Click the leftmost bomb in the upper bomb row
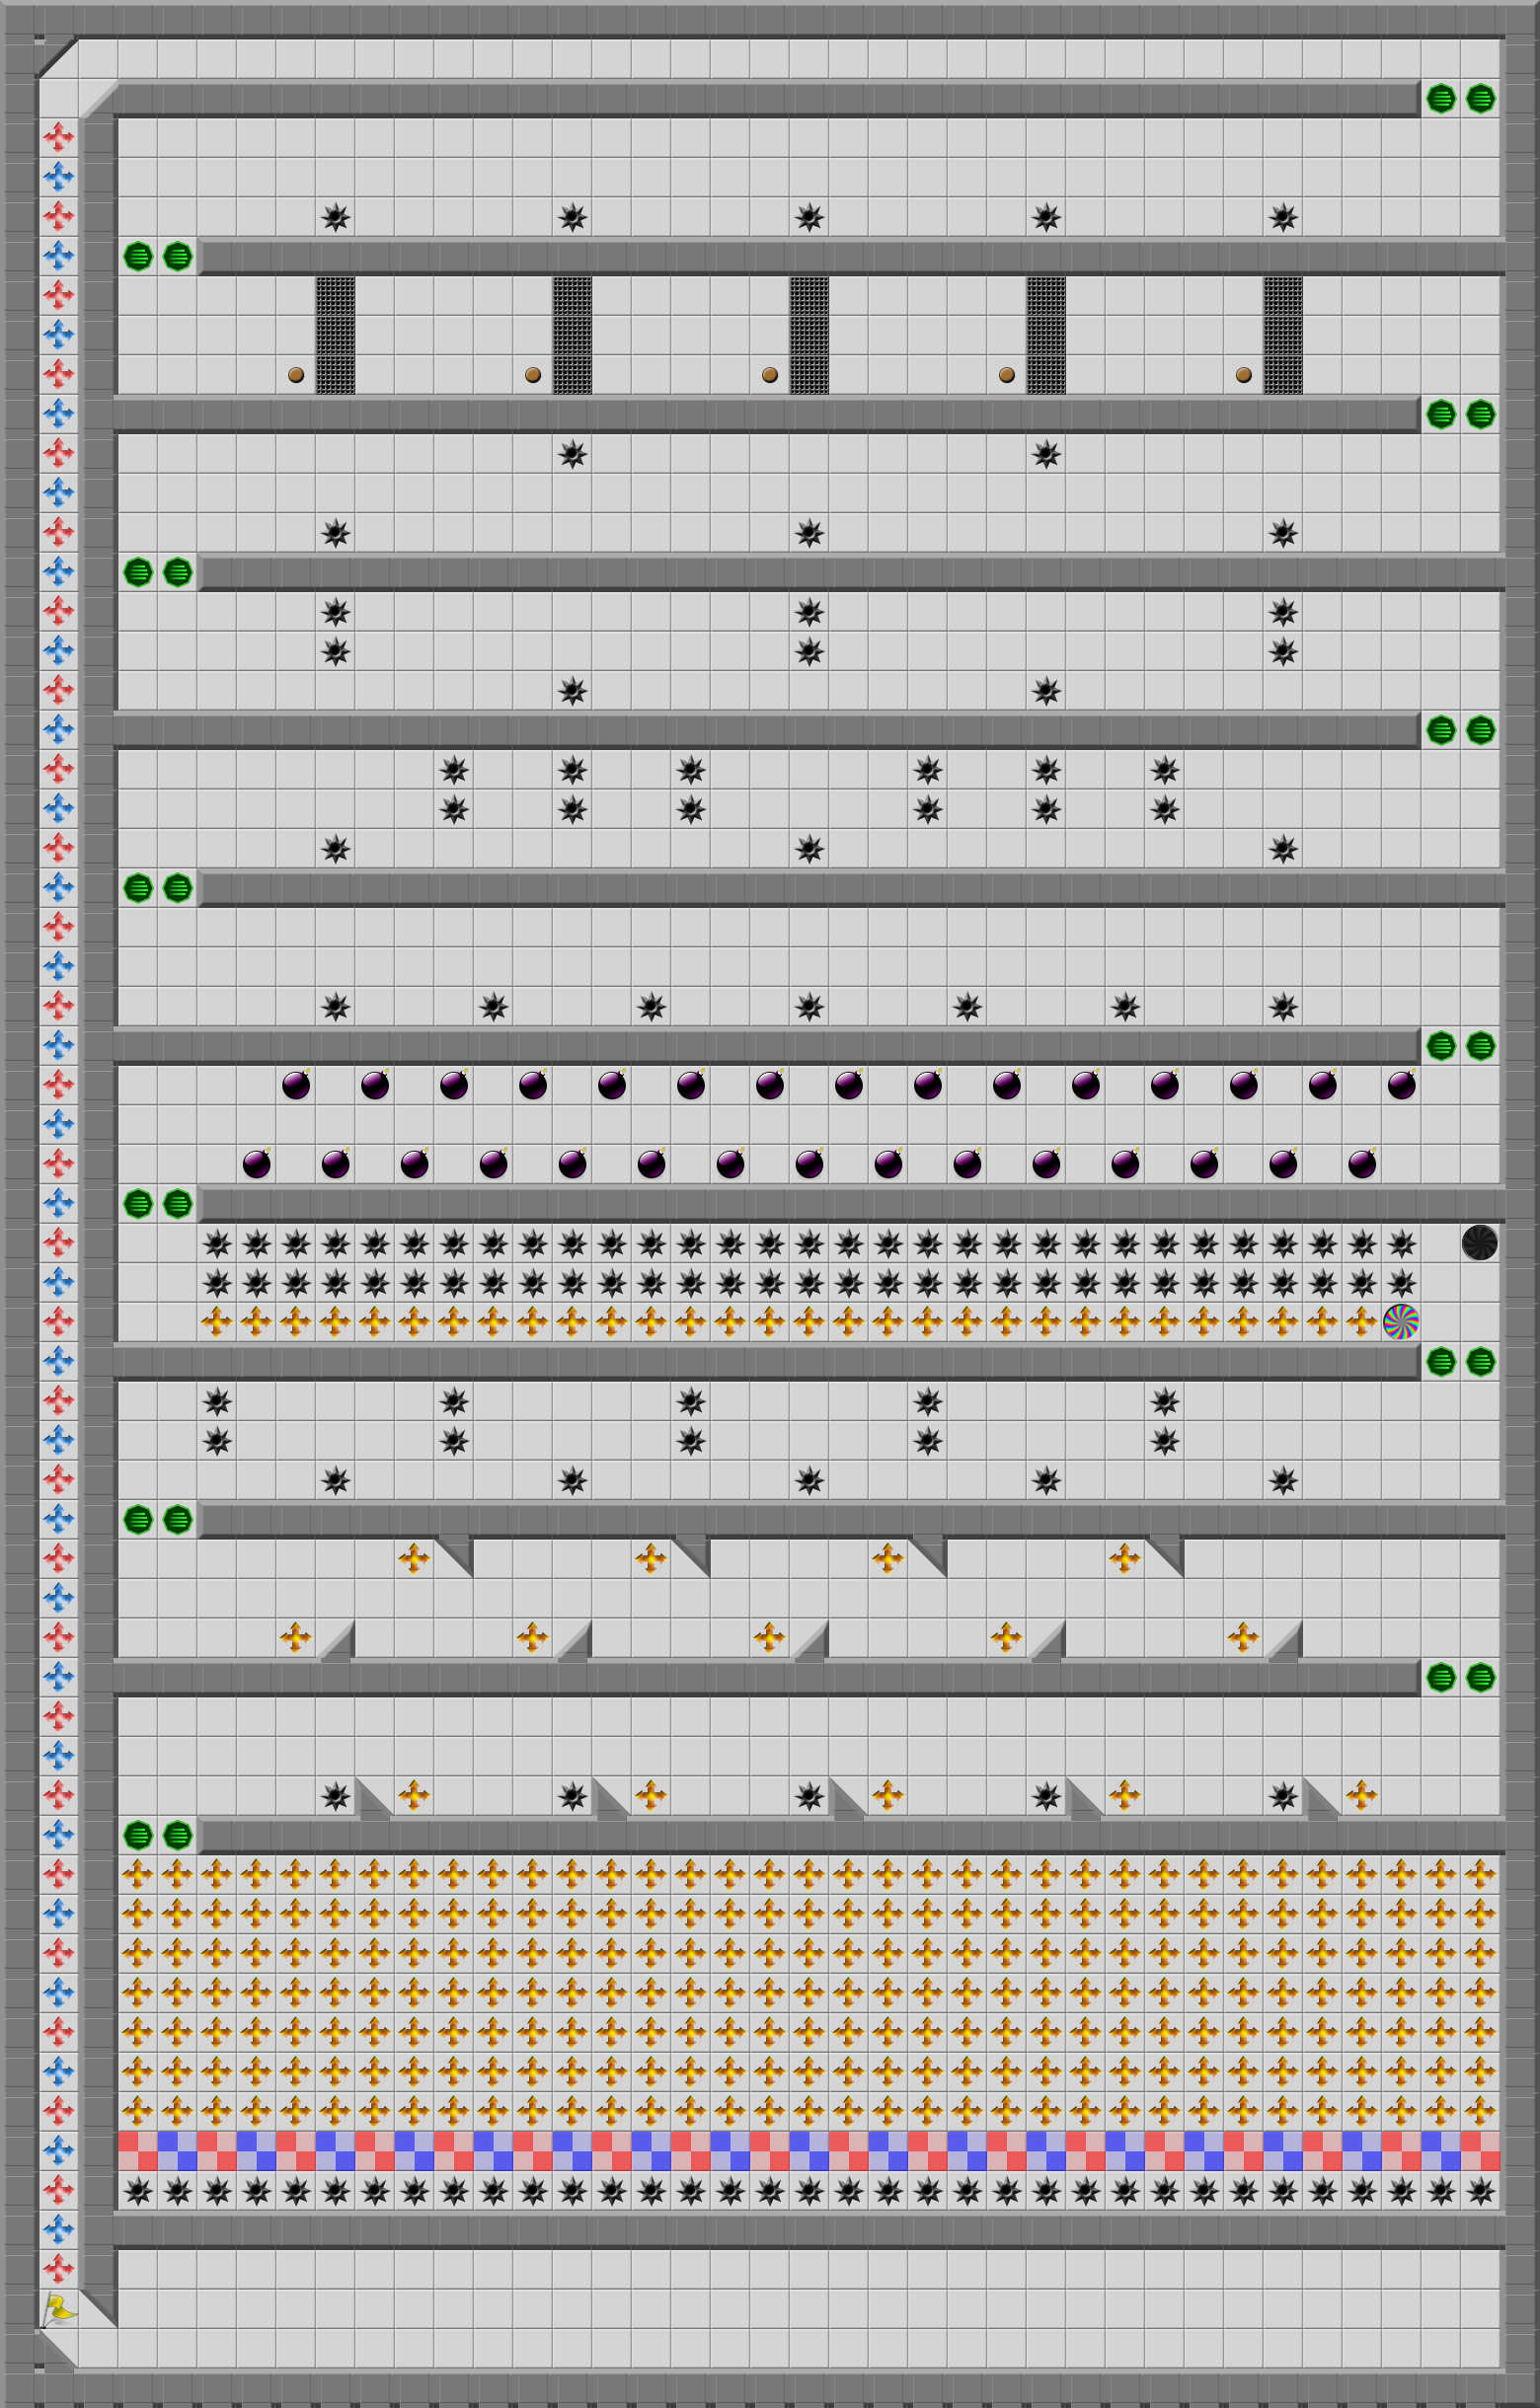1540x2408 pixels. (x=296, y=1085)
